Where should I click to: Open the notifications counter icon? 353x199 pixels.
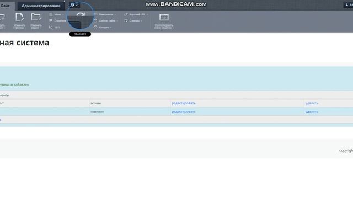pos(74,5)
